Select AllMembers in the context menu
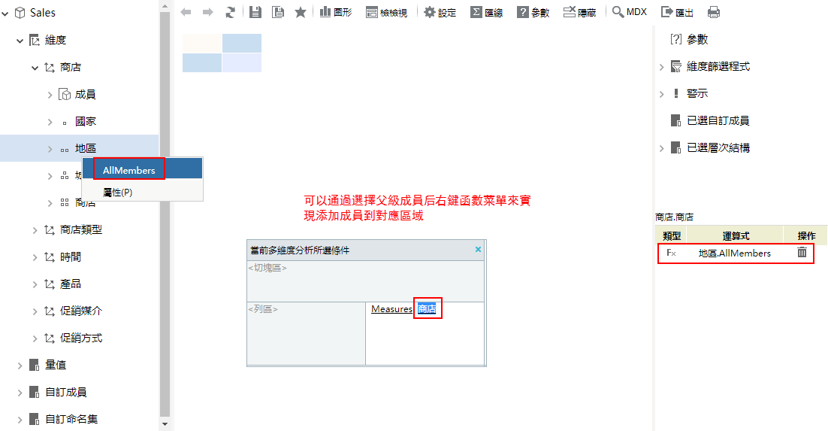This screenshot has width=828, height=431. click(x=129, y=170)
